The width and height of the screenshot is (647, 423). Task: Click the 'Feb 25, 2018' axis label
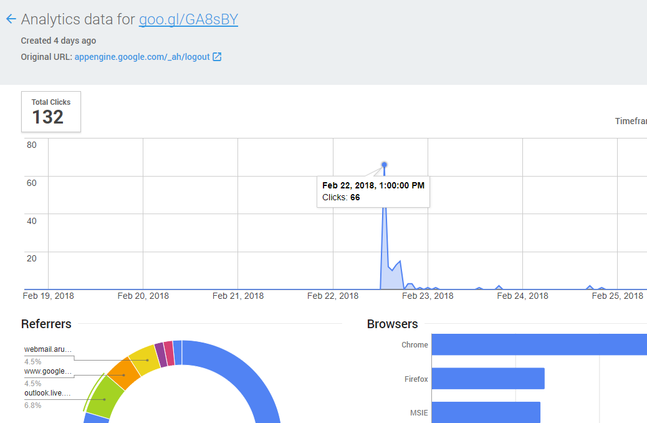618,296
